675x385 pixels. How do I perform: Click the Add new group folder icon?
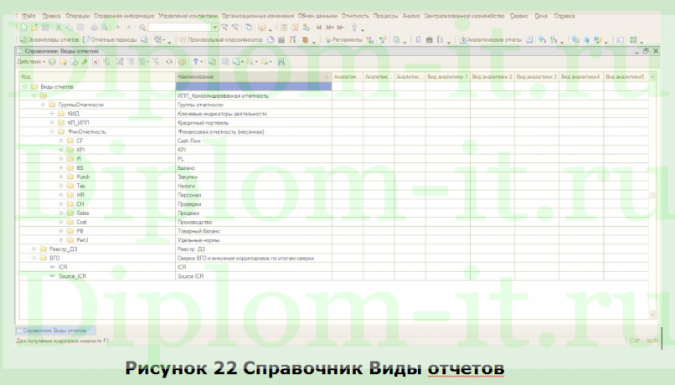point(64,62)
